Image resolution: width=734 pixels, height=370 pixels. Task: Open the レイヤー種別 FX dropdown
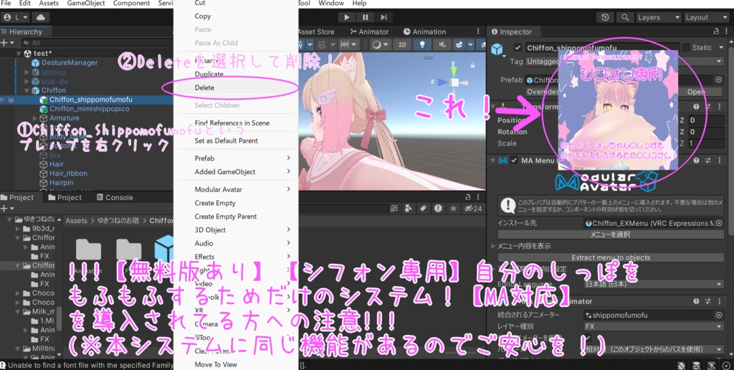tap(654, 326)
